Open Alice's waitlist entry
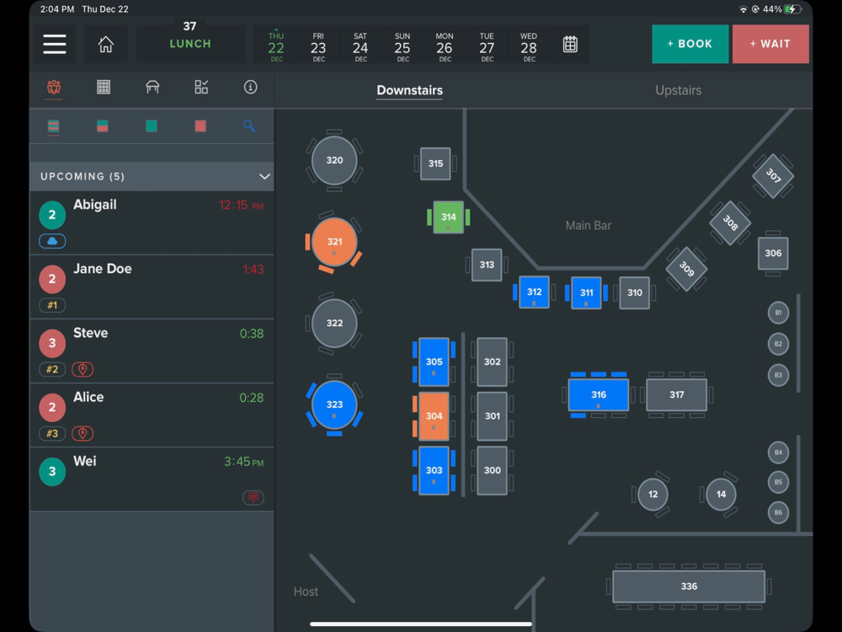The height and width of the screenshot is (632, 842). 152,415
